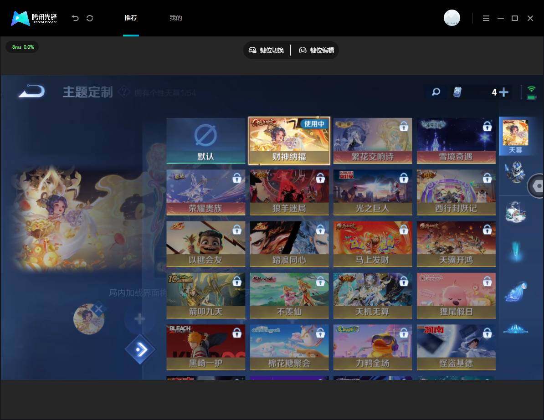Select the 马上发财 theme card
Image resolution: width=544 pixels, height=420 pixels.
coord(373,244)
